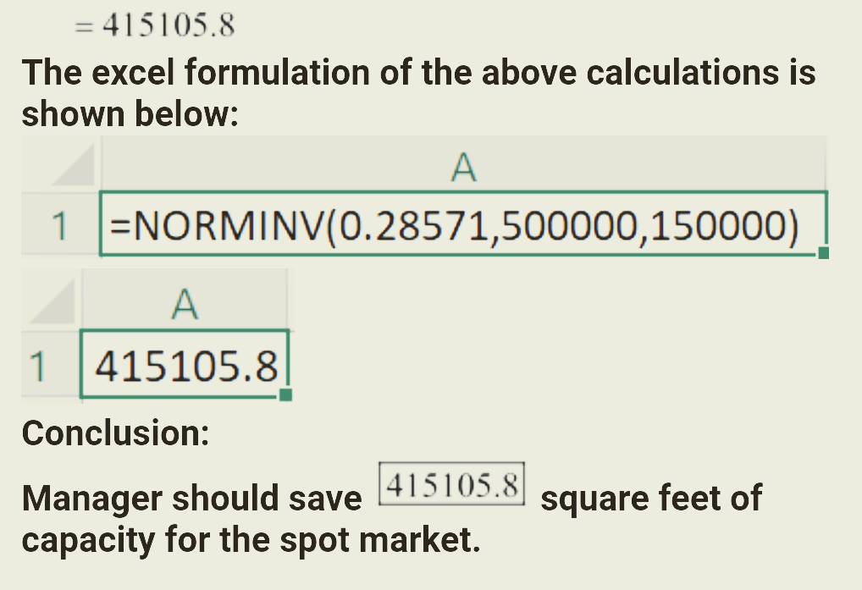Click the "Conclusion:" heading
The height and width of the screenshot is (590, 862).
116,433
